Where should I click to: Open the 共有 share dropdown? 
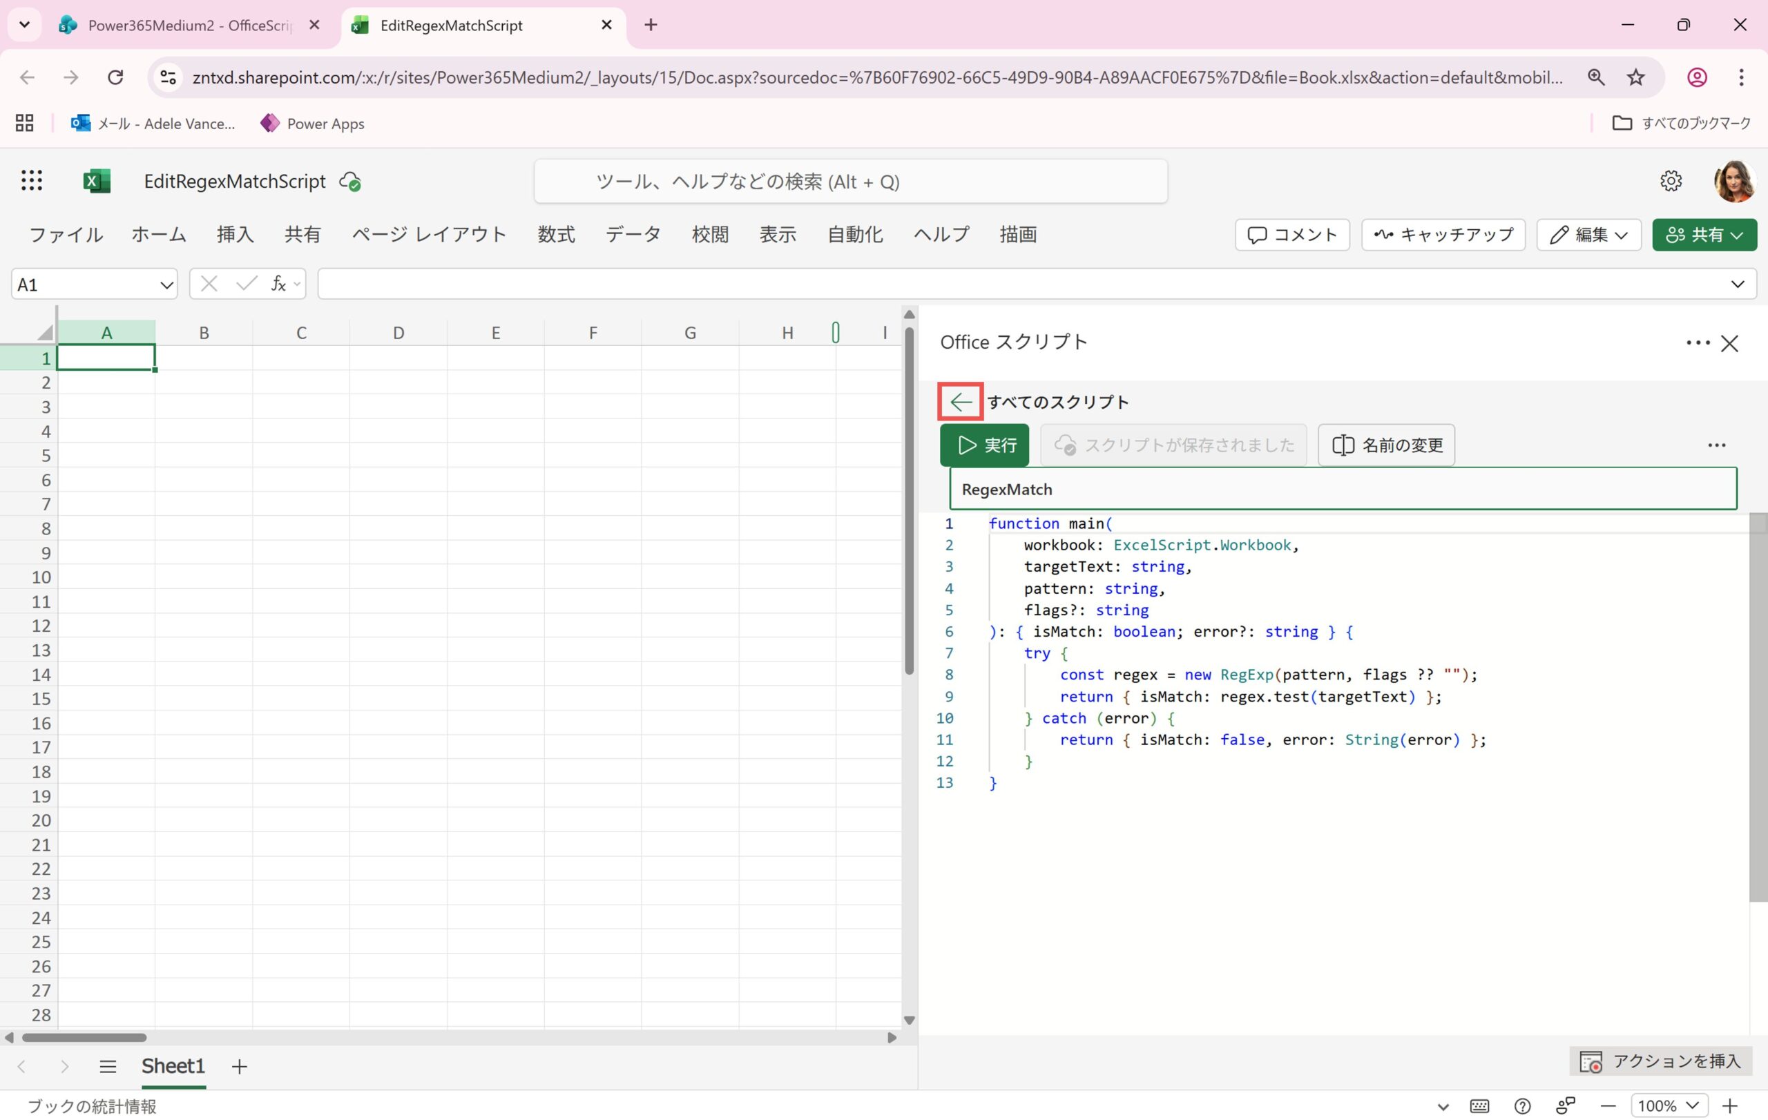point(1704,235)
